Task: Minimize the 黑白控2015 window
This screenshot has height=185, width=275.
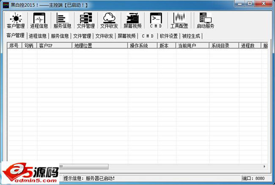Action: coord(240,3)
